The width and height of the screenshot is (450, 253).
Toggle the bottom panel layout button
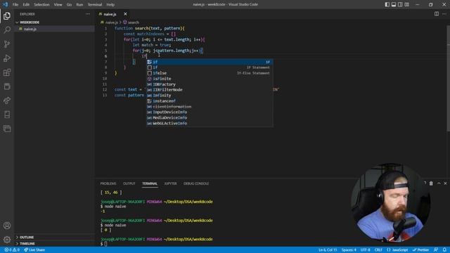394,4
